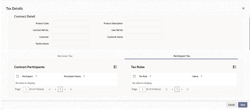Go to last page in Contract Participants
This screenshot has height=110, width=250.
(71, 90)
